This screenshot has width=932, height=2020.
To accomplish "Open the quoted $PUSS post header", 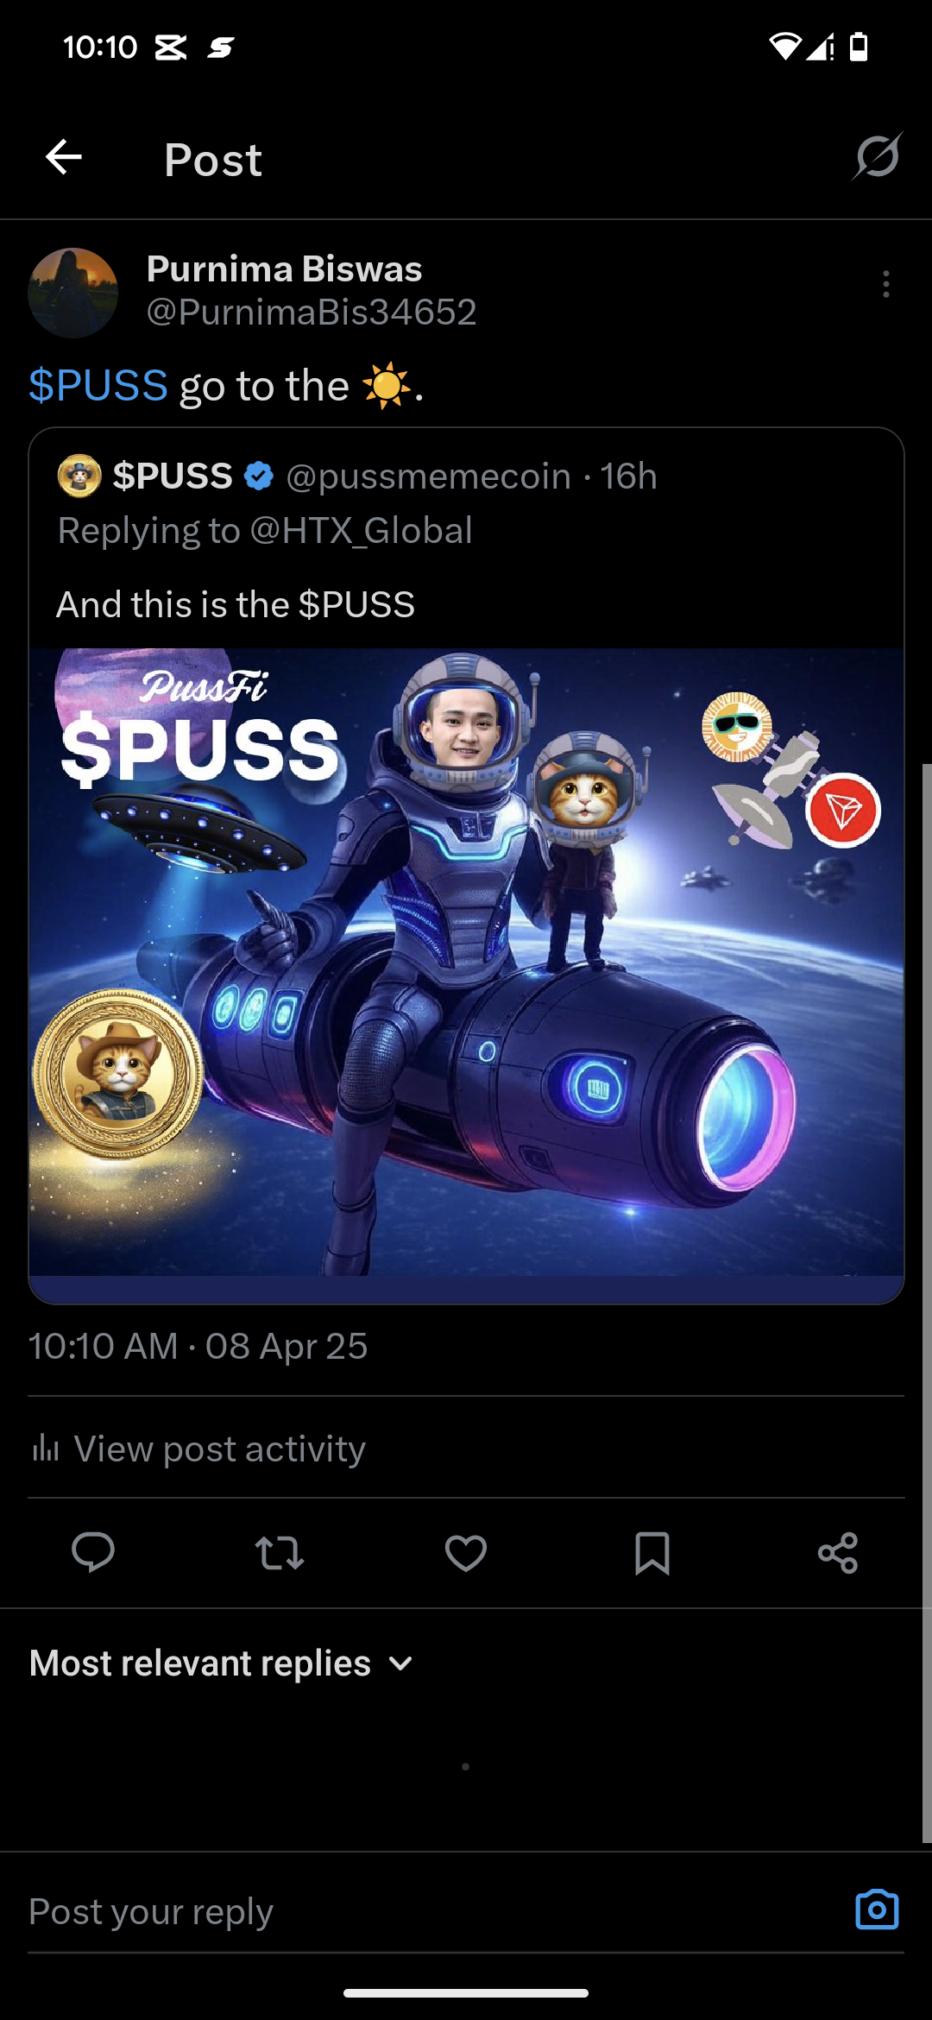I will pos(357,477).
